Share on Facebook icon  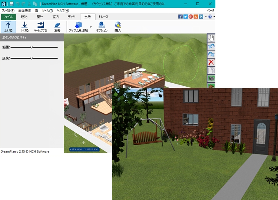tap(180, 17)
